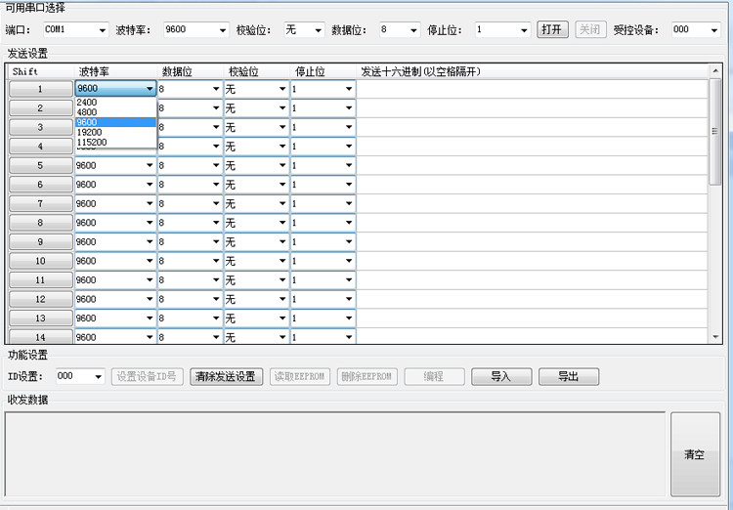The image size is (733, 510).
Task: Click row 10 hex data field
Action: coord(532,261)
